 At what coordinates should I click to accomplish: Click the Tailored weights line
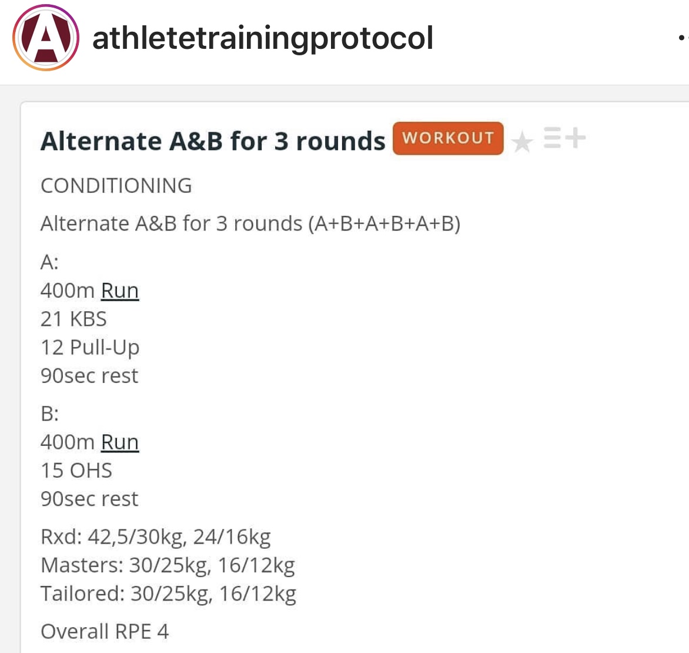click(x=168, y=593)
